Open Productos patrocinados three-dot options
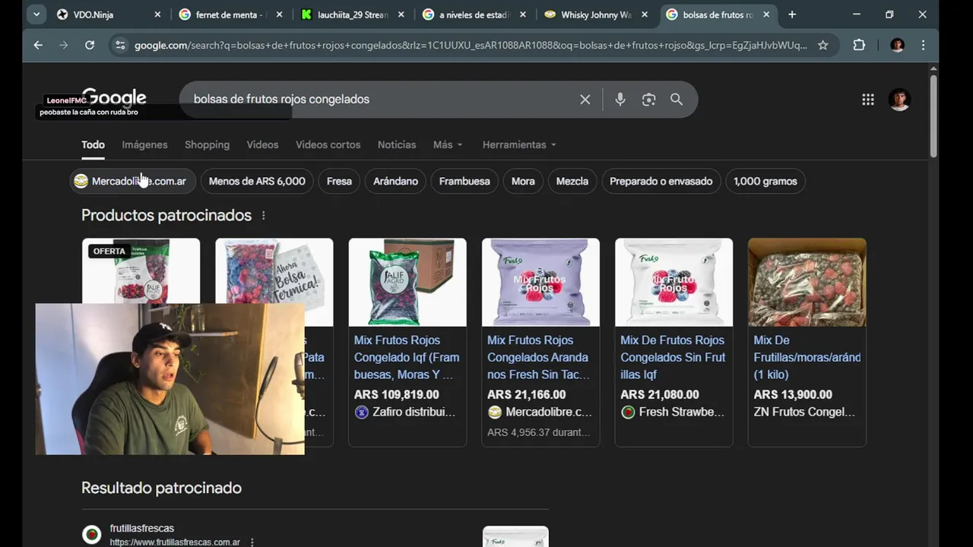The width and height of the screenshot is (973, 547). tap(264, 216)
